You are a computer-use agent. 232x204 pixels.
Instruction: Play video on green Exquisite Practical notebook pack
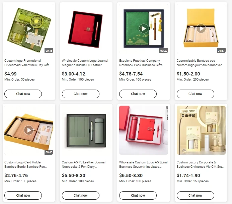144,29
